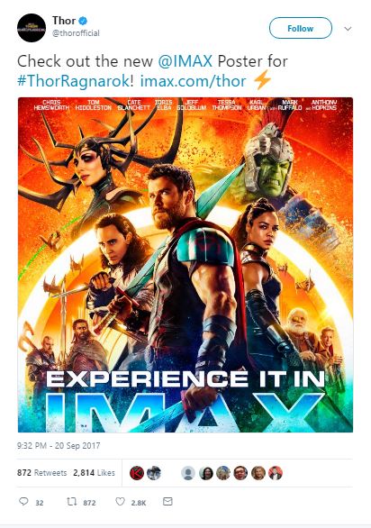Click the reply speech bubble icon
The height and width of the screenshot is (528, 371).
tap(23, 501)
